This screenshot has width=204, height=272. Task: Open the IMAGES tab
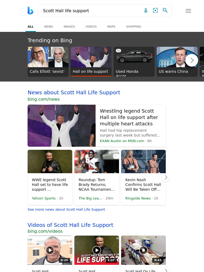coord(69,27)
